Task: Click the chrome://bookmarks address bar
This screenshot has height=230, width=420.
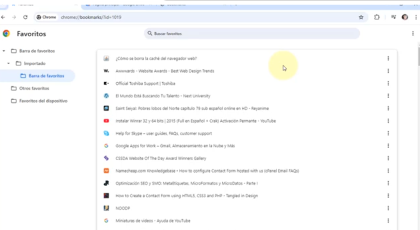Action: [205, 17]
